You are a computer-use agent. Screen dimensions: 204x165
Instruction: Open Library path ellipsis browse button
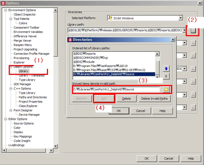[x=193, y=30]
